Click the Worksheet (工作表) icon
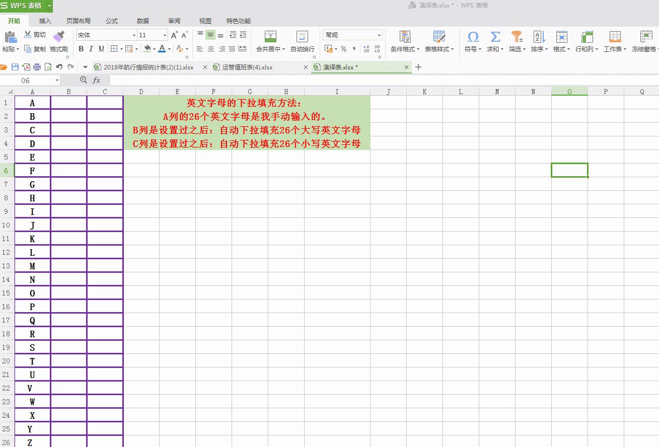659x447 pixels. pyautogui.click(x=615, y=36)
